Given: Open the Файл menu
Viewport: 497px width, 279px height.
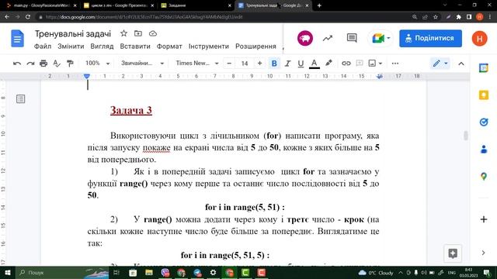Looking at the screenshot, I should coord(43,46).
